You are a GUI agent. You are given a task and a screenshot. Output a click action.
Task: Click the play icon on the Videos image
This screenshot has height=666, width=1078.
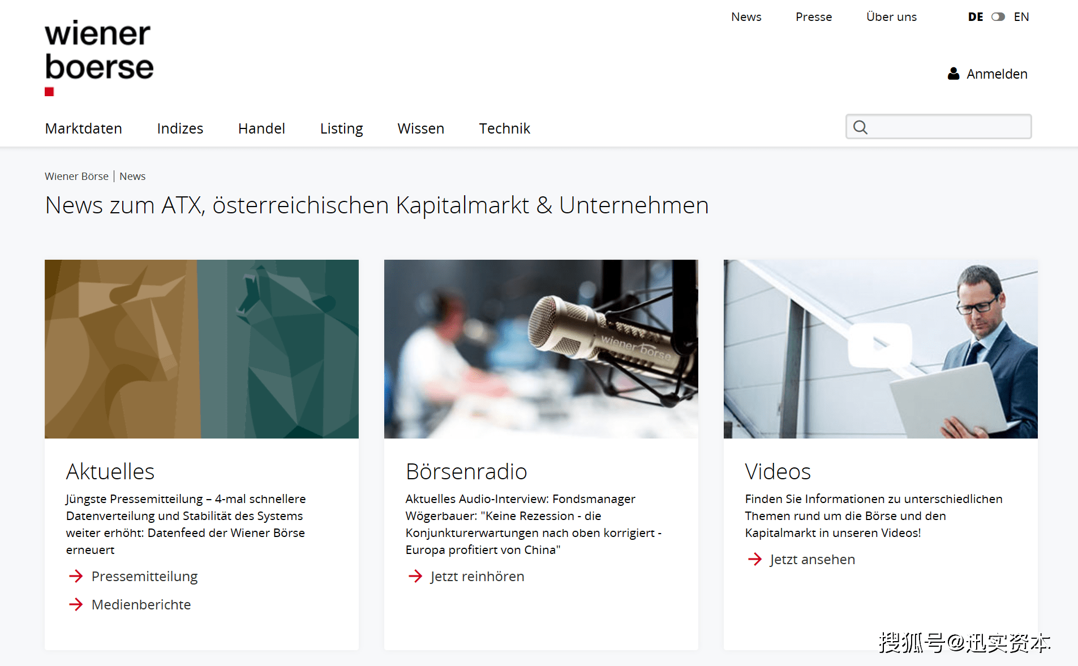pyautogui.click(x=880, y=345)
